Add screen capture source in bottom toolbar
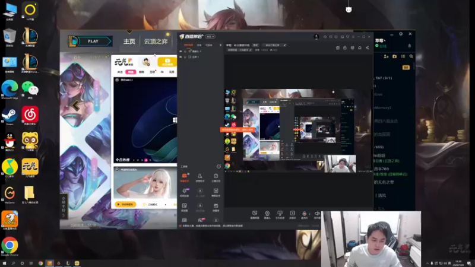Viewport: 475px width, 267px height. (x=255, y=215)
